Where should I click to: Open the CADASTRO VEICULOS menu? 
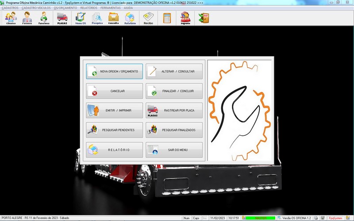tap(36, 8)
